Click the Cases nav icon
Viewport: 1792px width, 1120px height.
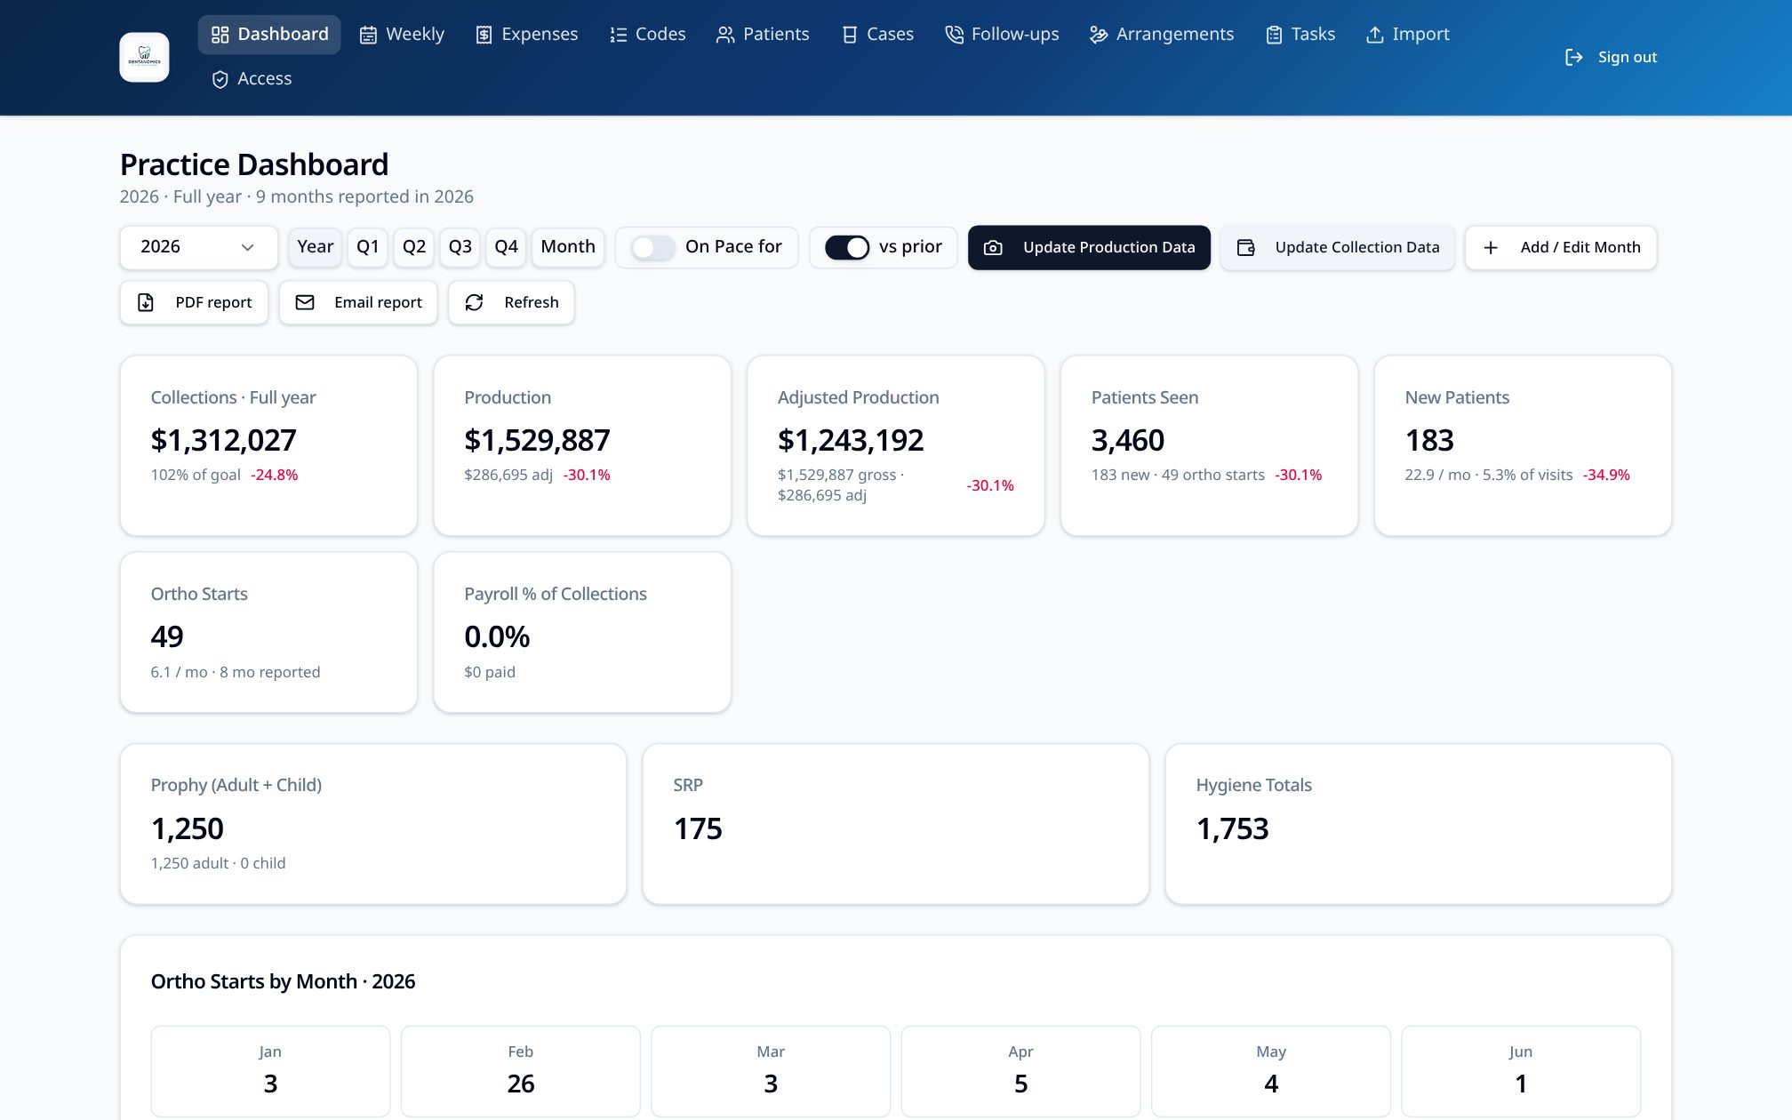tap(850, 35)
